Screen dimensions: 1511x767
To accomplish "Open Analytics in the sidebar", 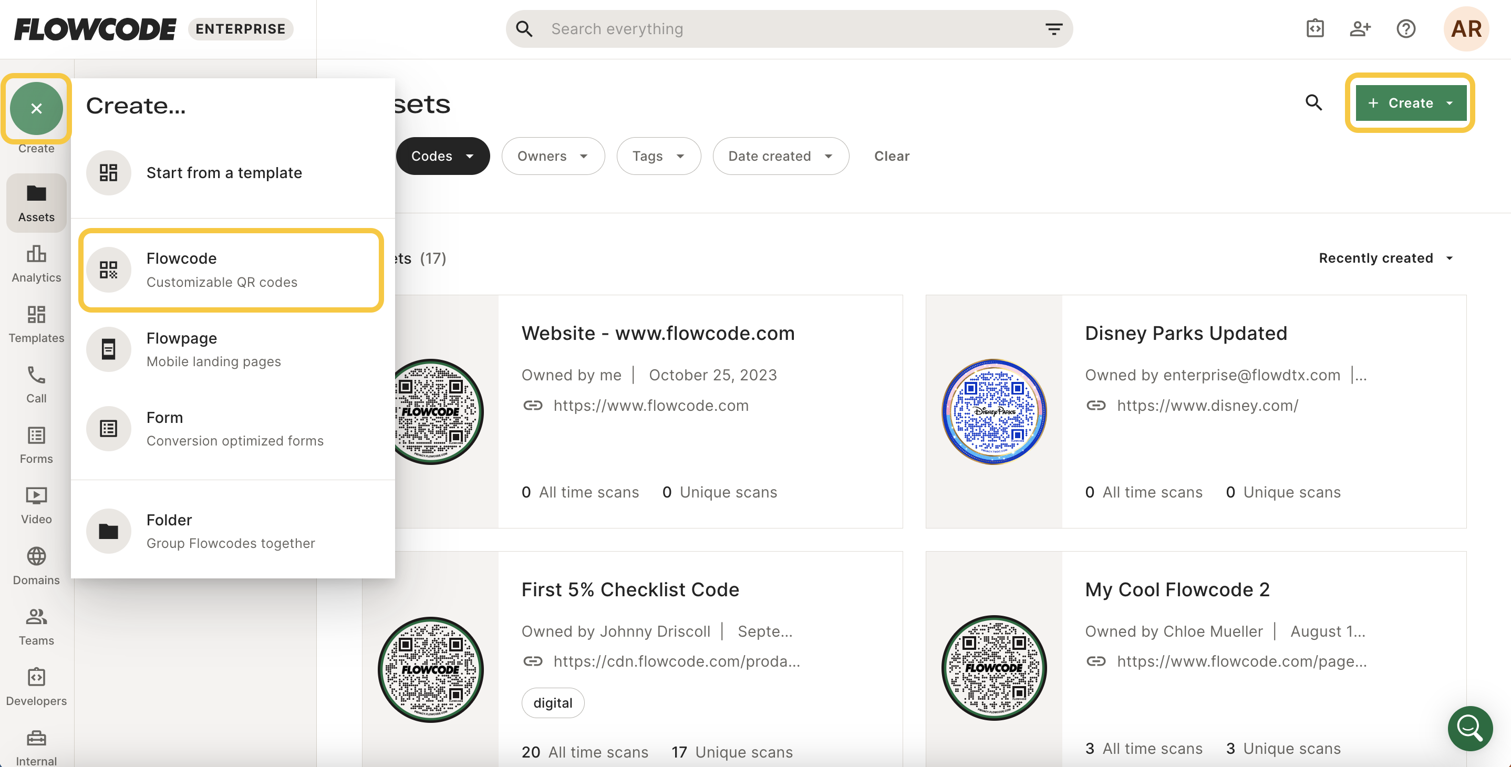I will [x=36, y=263].
